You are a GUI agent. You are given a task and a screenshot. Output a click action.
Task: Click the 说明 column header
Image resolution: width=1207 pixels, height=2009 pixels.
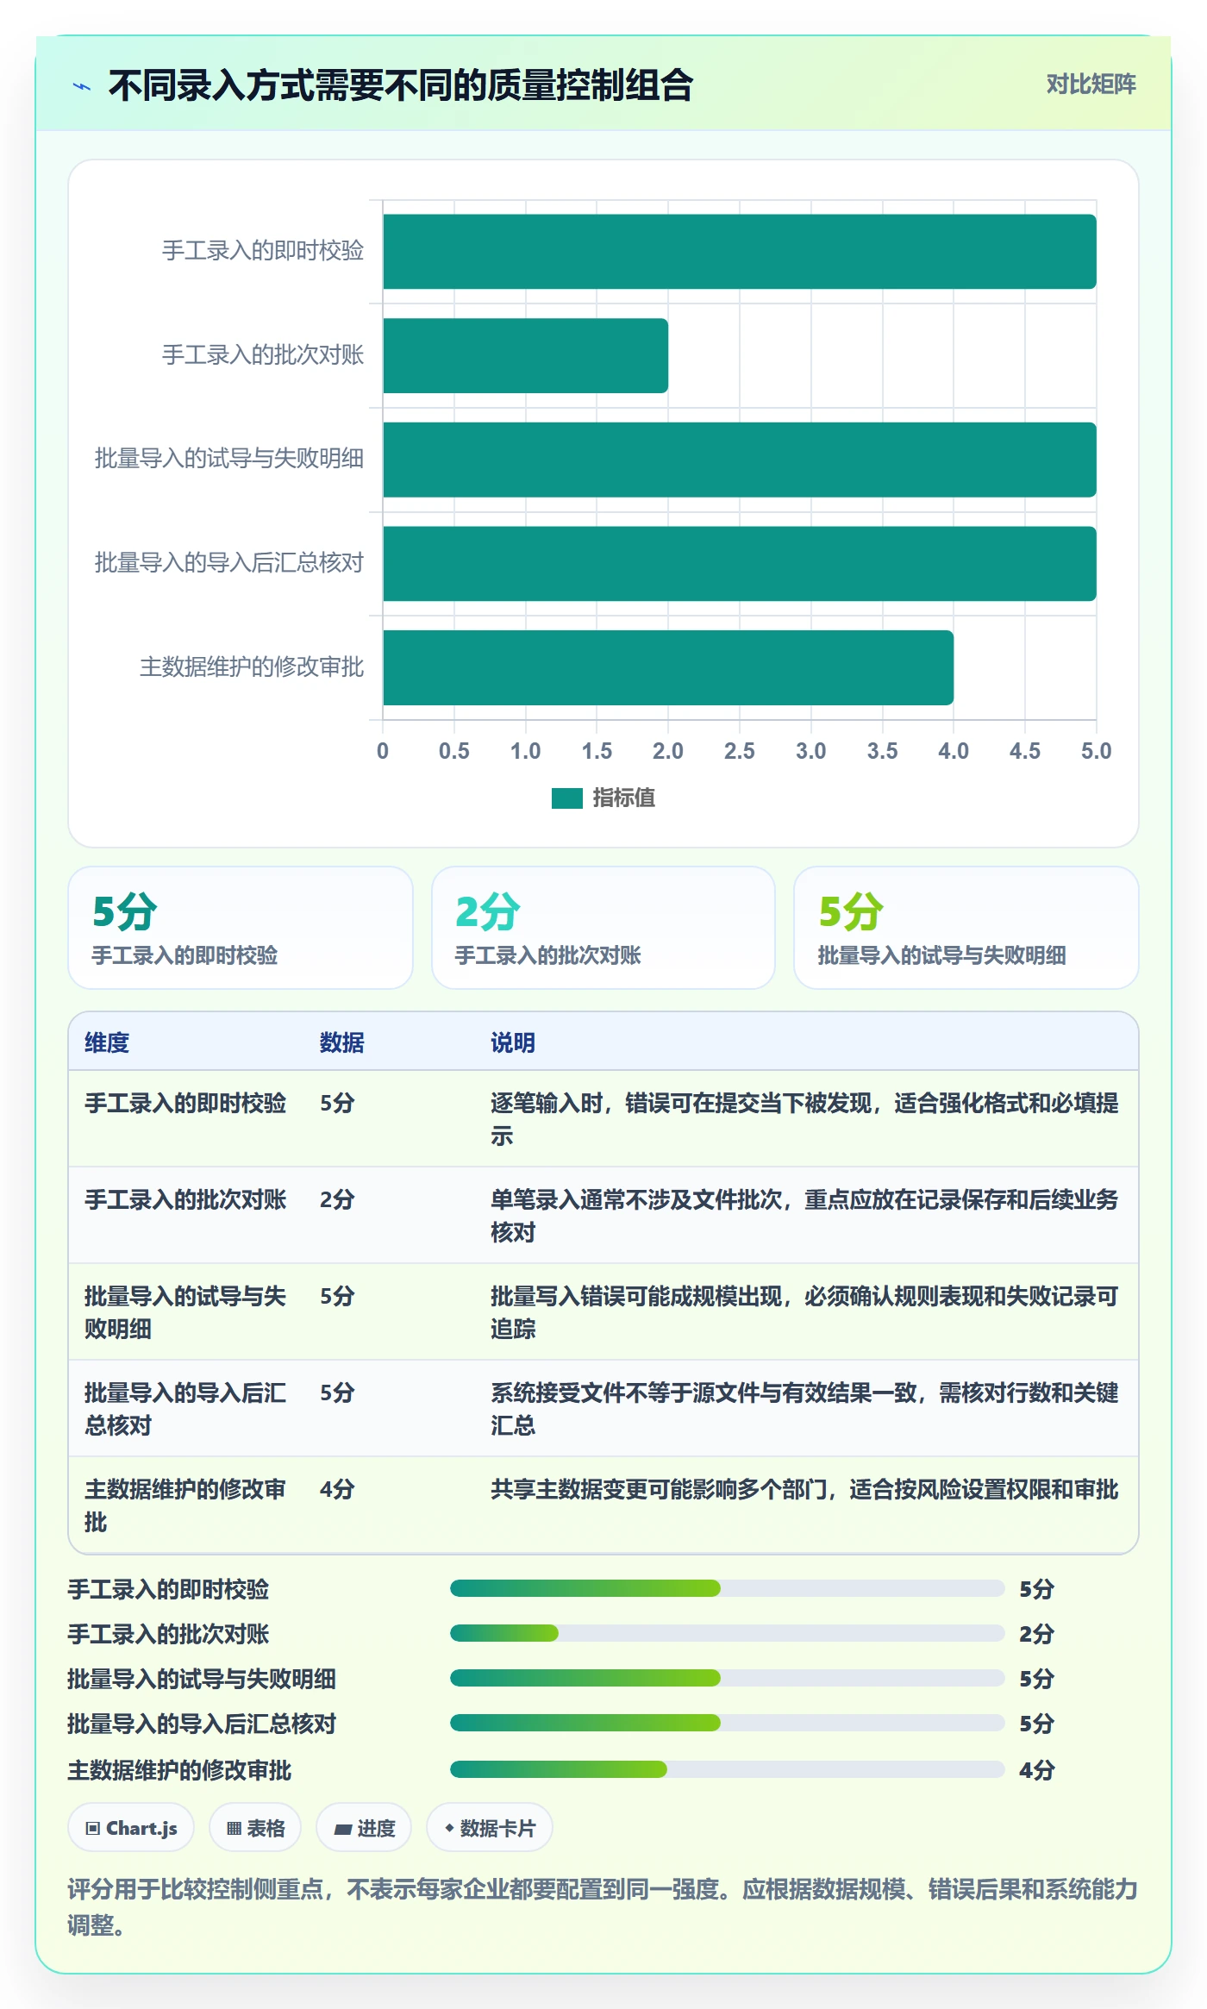click(x=513, y=1042)
